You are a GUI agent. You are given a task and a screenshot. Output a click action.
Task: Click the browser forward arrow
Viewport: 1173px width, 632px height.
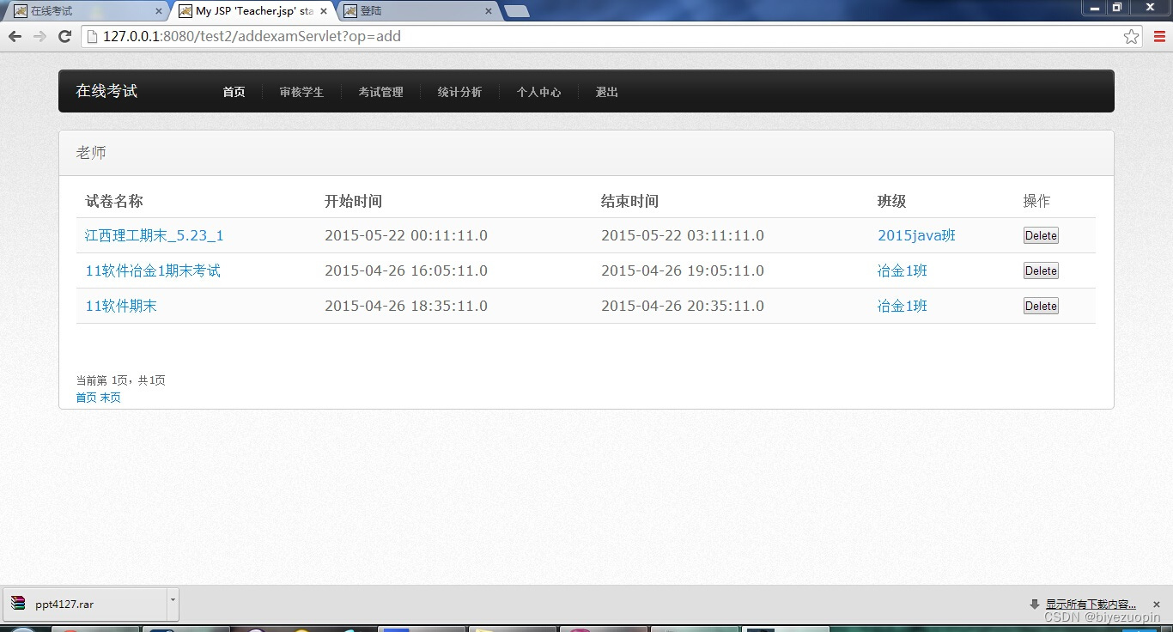[40, 36]
